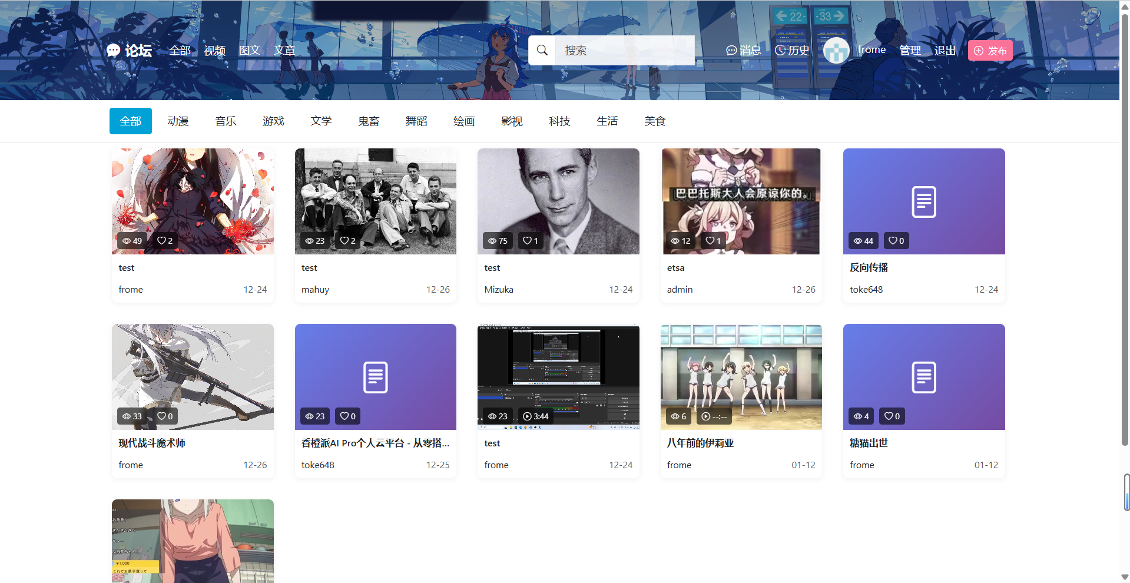Screen dimensions: 1130x583
Task: Click author name Mizuka
Action: [x=499, y=290]
